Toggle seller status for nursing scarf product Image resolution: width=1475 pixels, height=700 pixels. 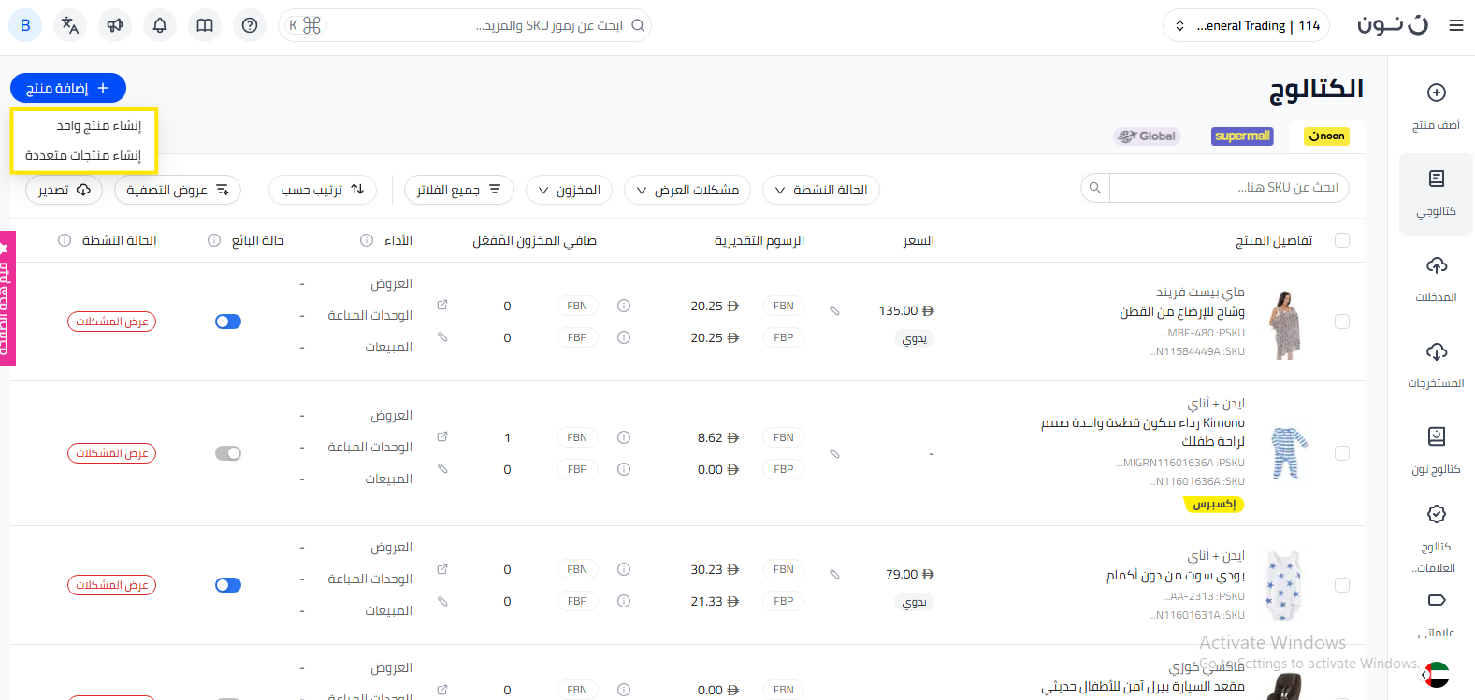tap(228, 321)
